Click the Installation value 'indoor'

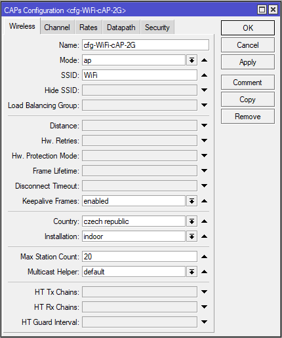point(93,236)
